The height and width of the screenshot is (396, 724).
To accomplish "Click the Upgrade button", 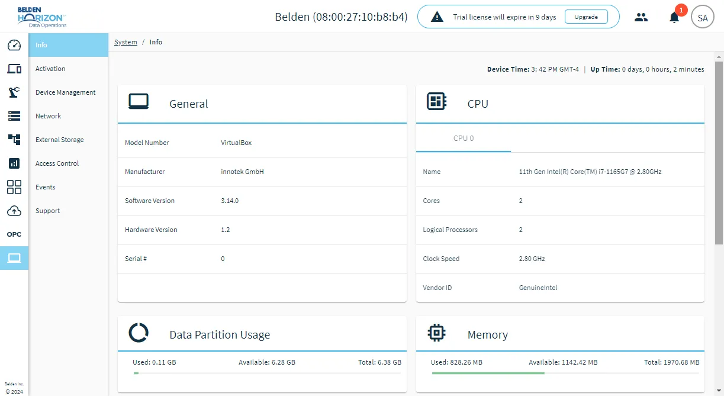I will 586,17.
